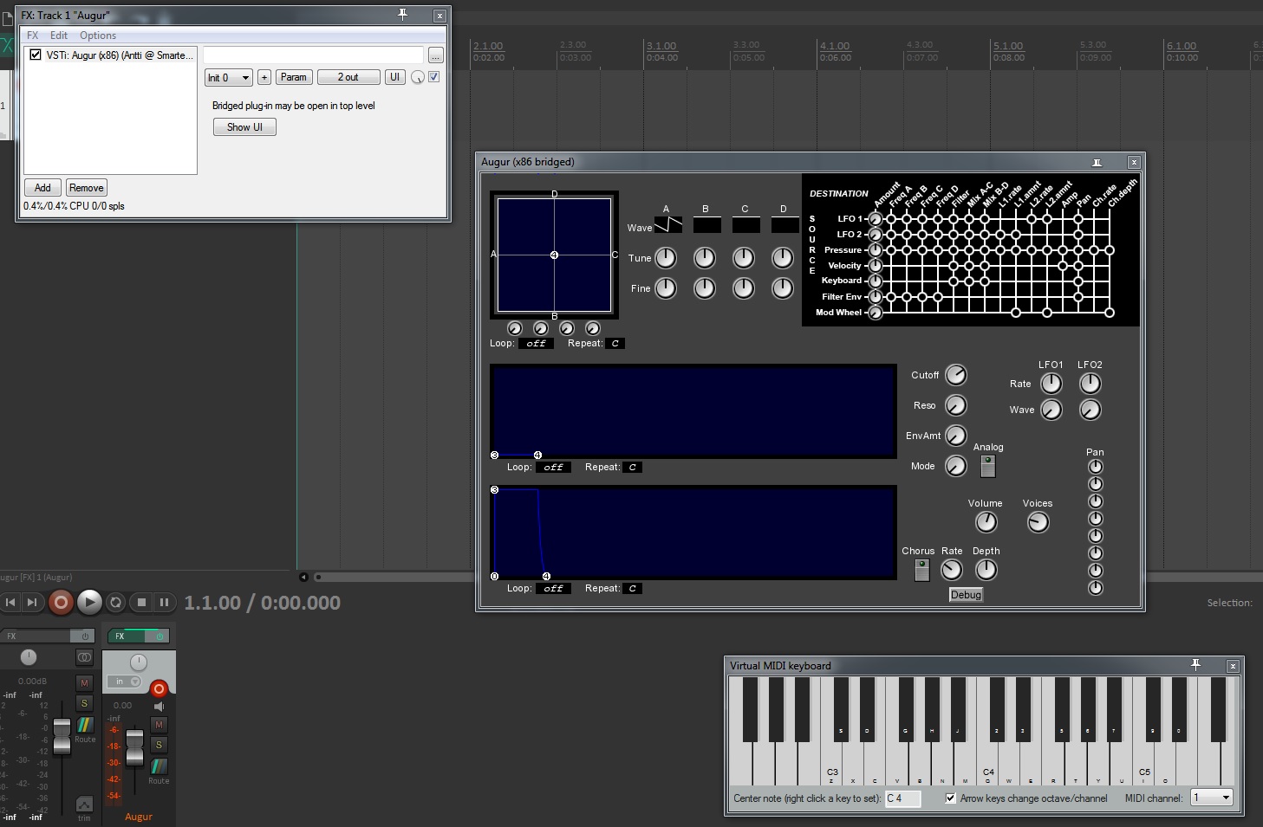Open Route for the Augur track
Viewport: 1263px width, 827px height.
(159, 768)
